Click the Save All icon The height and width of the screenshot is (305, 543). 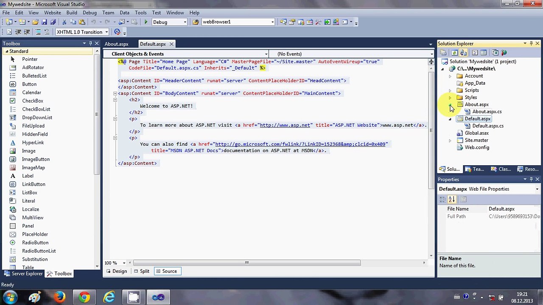[53, 22]
